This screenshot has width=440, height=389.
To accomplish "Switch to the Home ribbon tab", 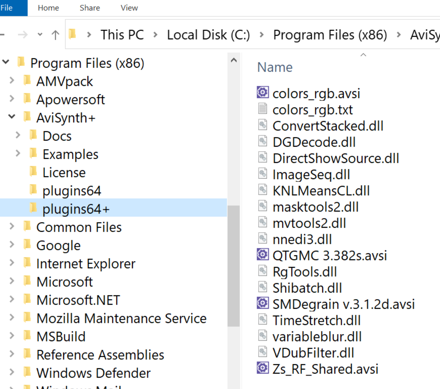I will (x=48, y=8).
